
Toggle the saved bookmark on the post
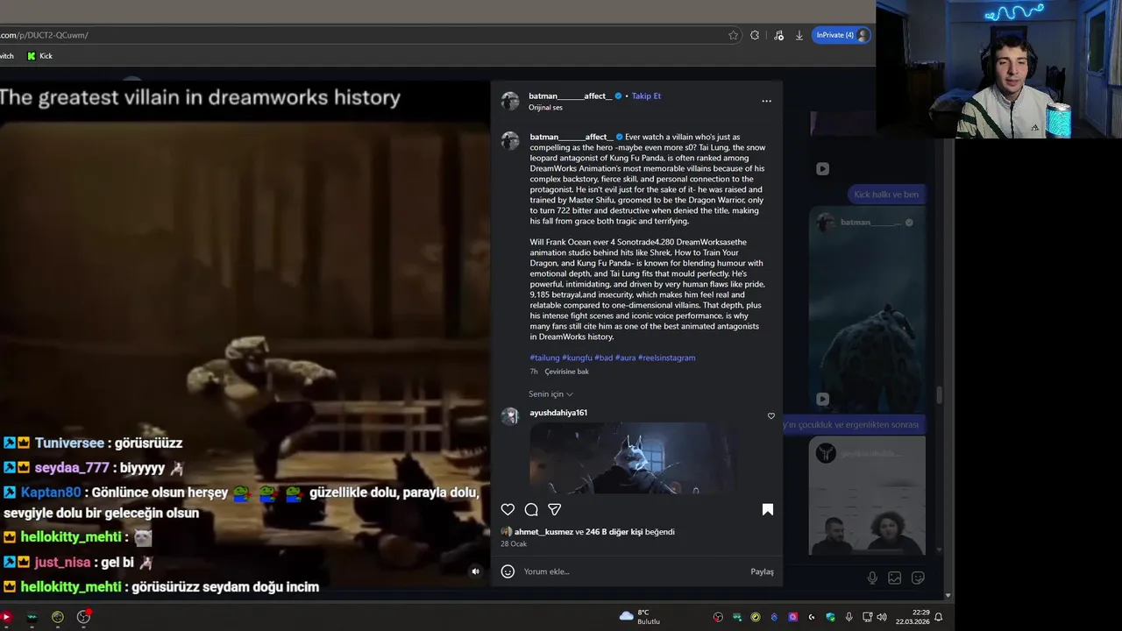pos(768,509)
